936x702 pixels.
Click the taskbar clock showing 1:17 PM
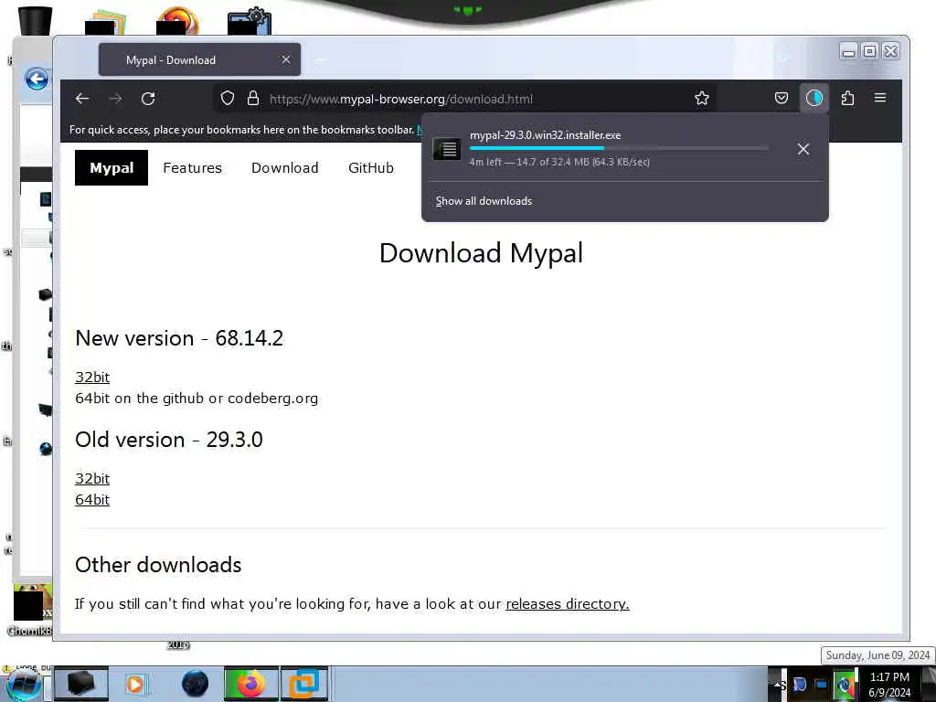(x=889, y=685)
